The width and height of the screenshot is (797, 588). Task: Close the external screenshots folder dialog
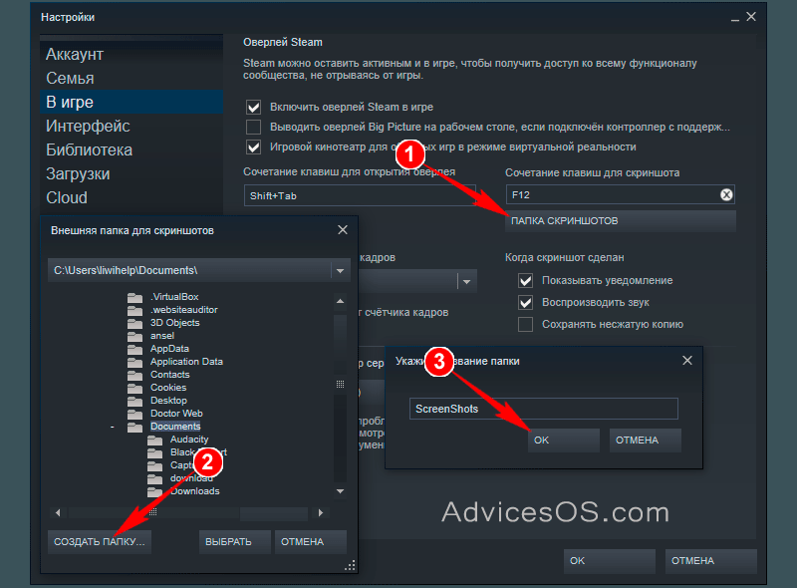point(343,230)
